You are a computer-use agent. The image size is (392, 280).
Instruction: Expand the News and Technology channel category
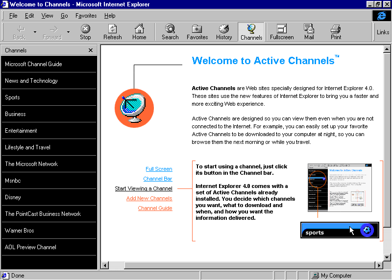point(49,81)
